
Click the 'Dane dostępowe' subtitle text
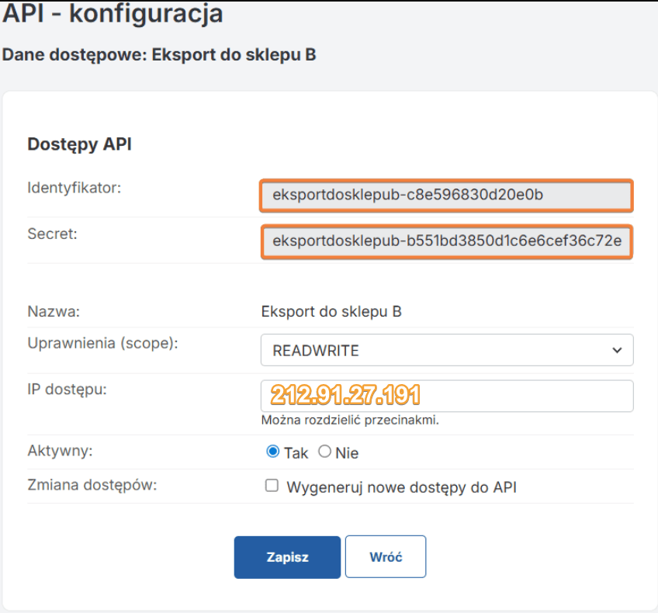coord(159,55)
